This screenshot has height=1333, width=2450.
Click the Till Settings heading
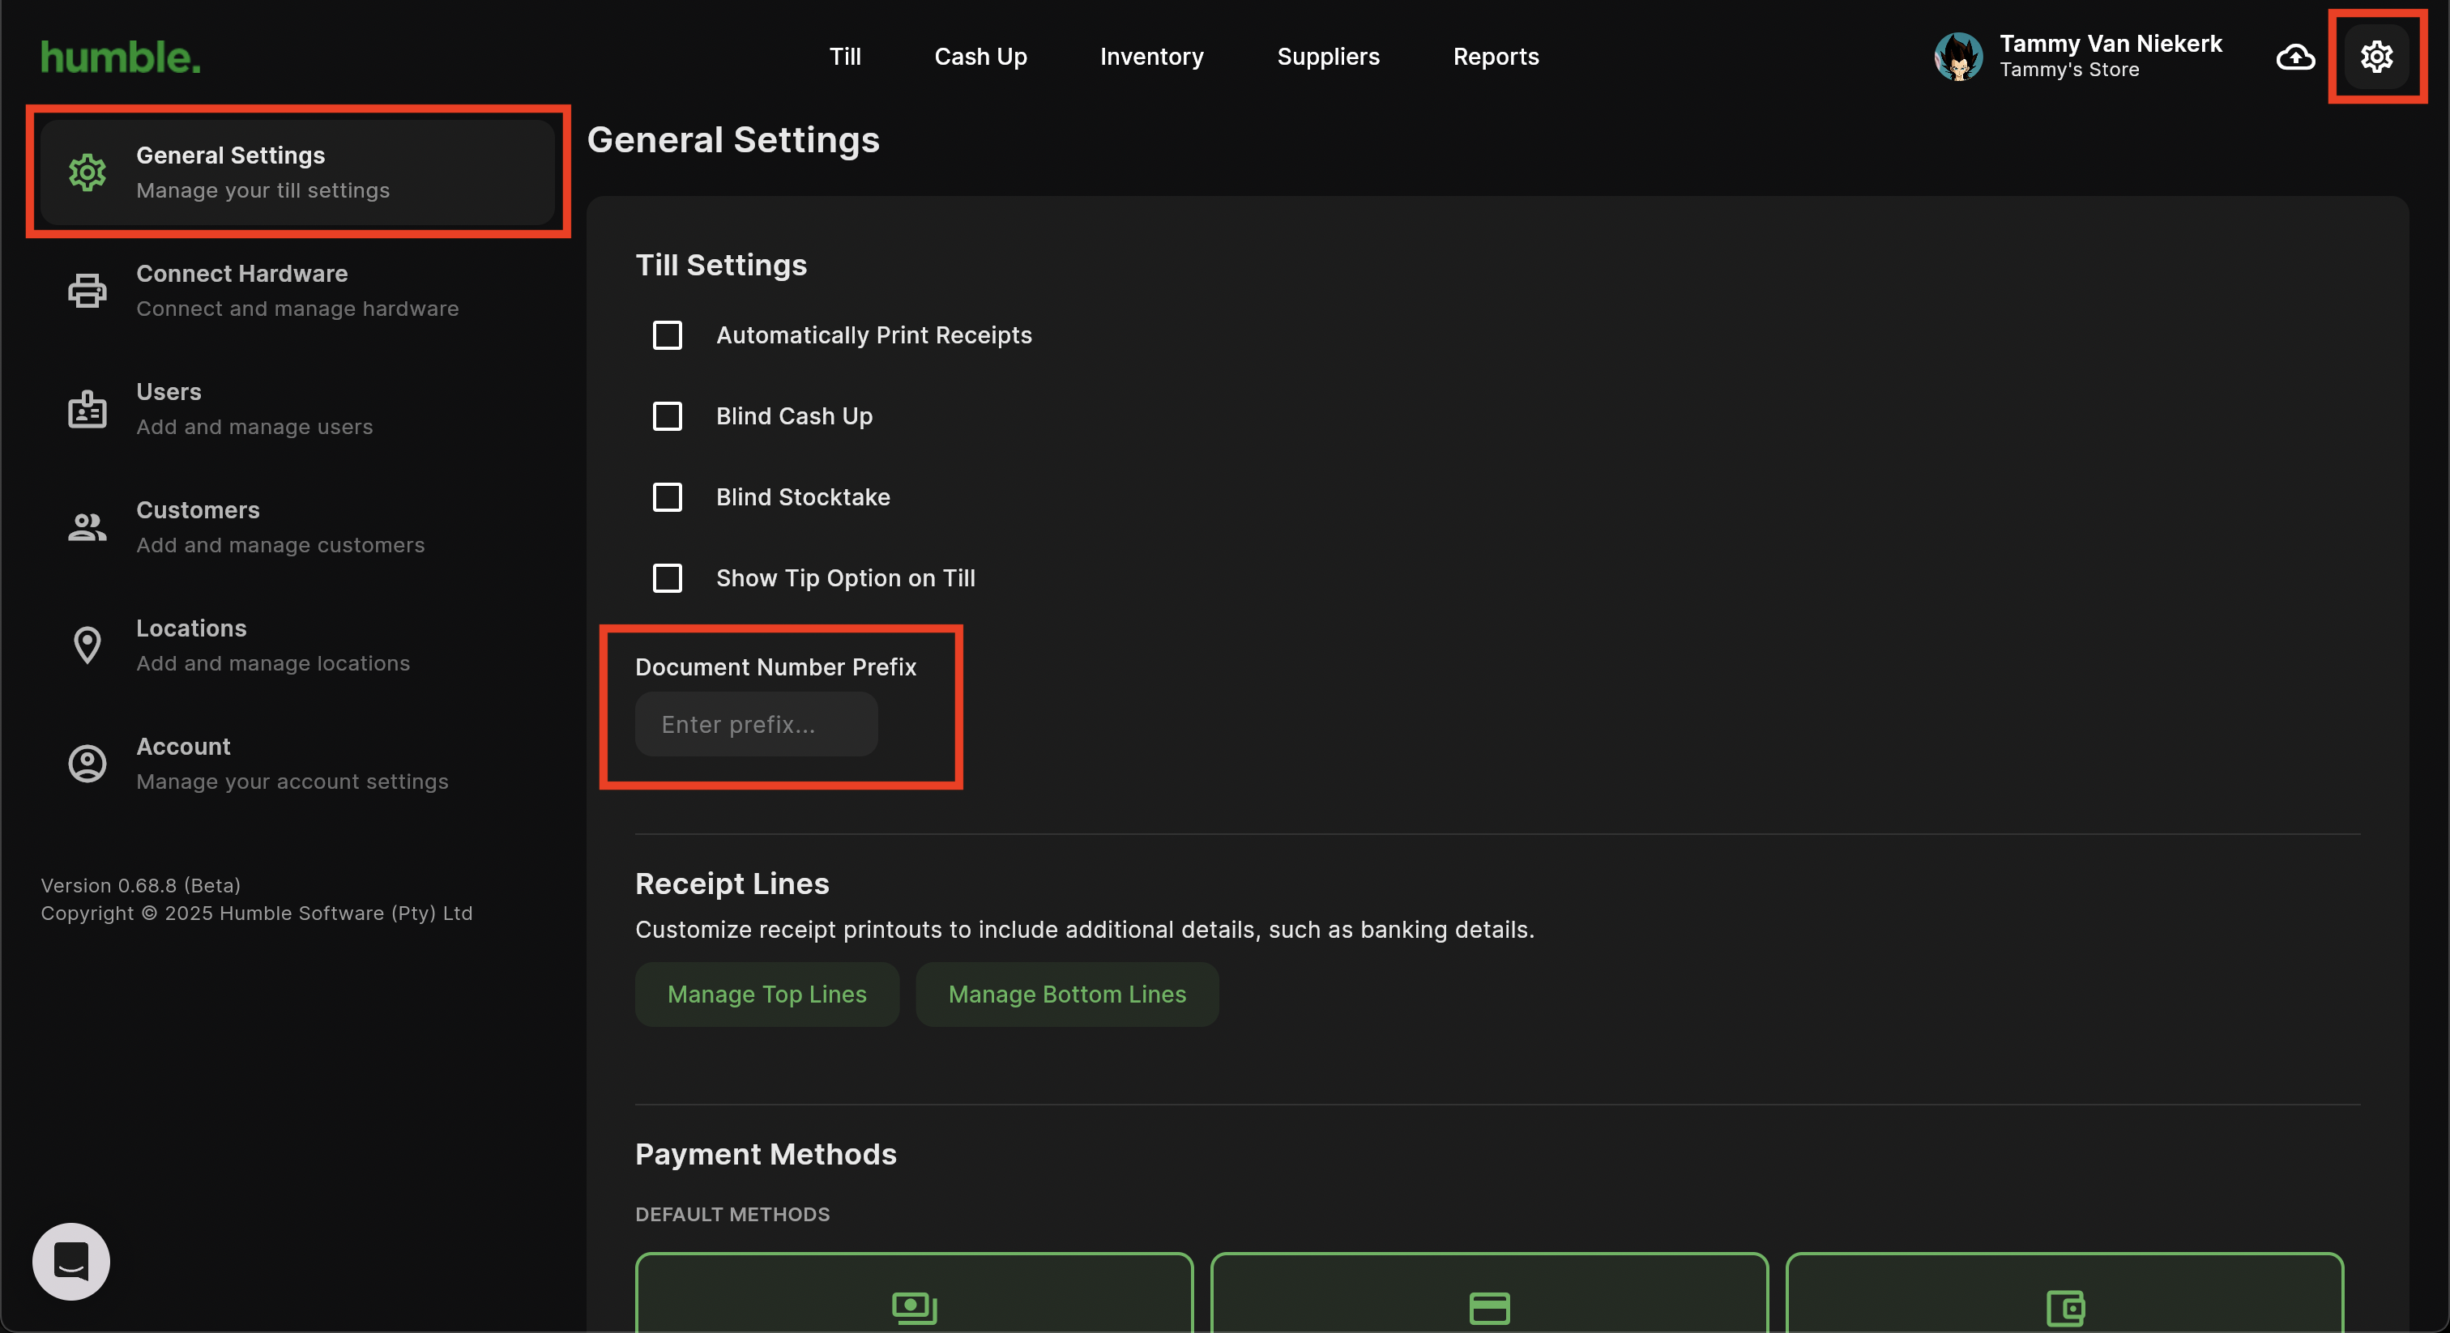[x=721, y=264]
